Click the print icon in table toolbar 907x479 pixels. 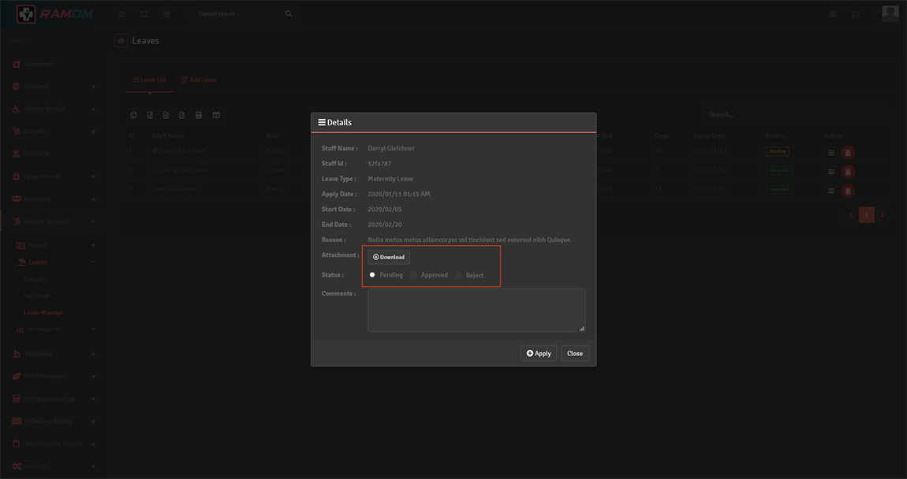(199, 115)
